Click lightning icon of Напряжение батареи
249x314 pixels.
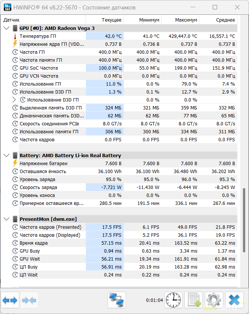click(x=15, y=163)
